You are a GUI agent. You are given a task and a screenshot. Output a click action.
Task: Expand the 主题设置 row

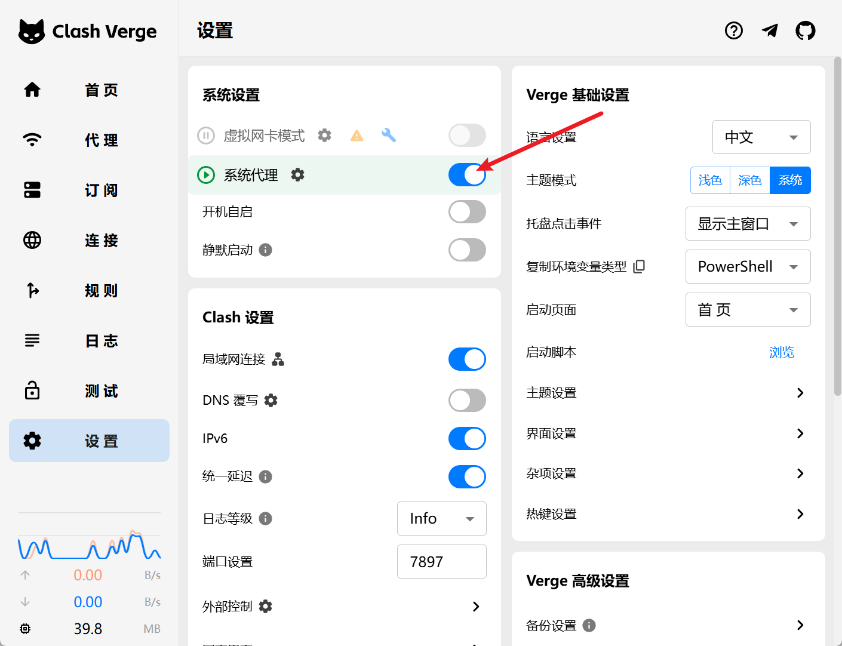tap(668, 393)
